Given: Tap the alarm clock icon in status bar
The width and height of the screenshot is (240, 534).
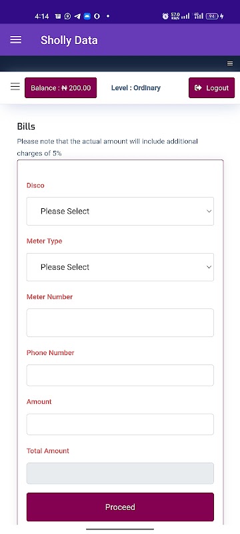Looking at the screenshot, I should [165, 16].
